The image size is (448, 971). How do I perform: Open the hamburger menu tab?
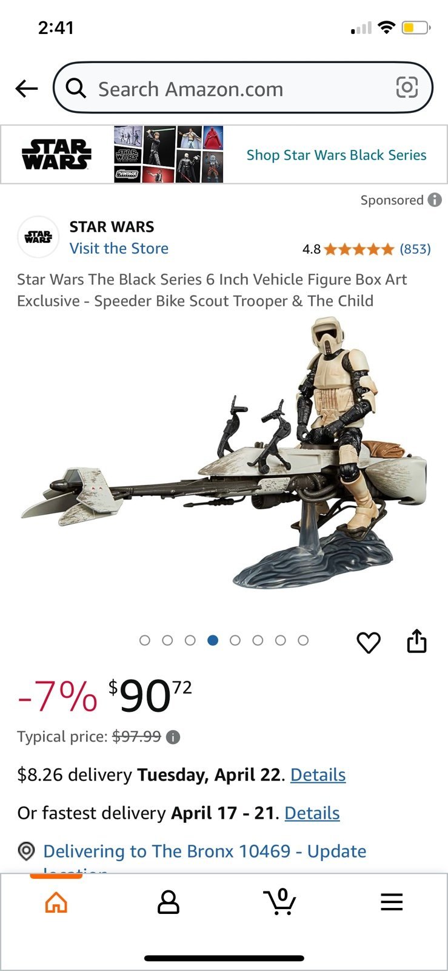(x=392, y=902)
